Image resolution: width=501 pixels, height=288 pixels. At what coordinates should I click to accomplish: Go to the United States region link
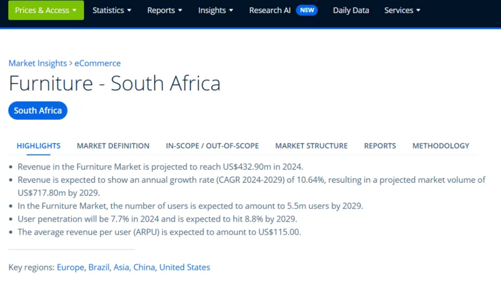185,267
